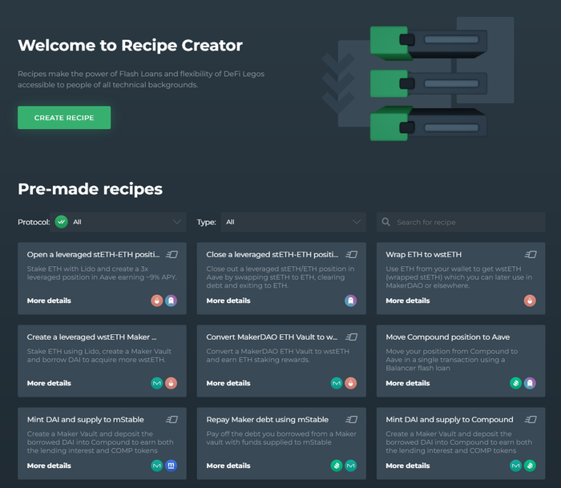Open More details for Mint DAI and supply to mStable
This screenshot has width=561, height=488.
[x=49, y=466]
